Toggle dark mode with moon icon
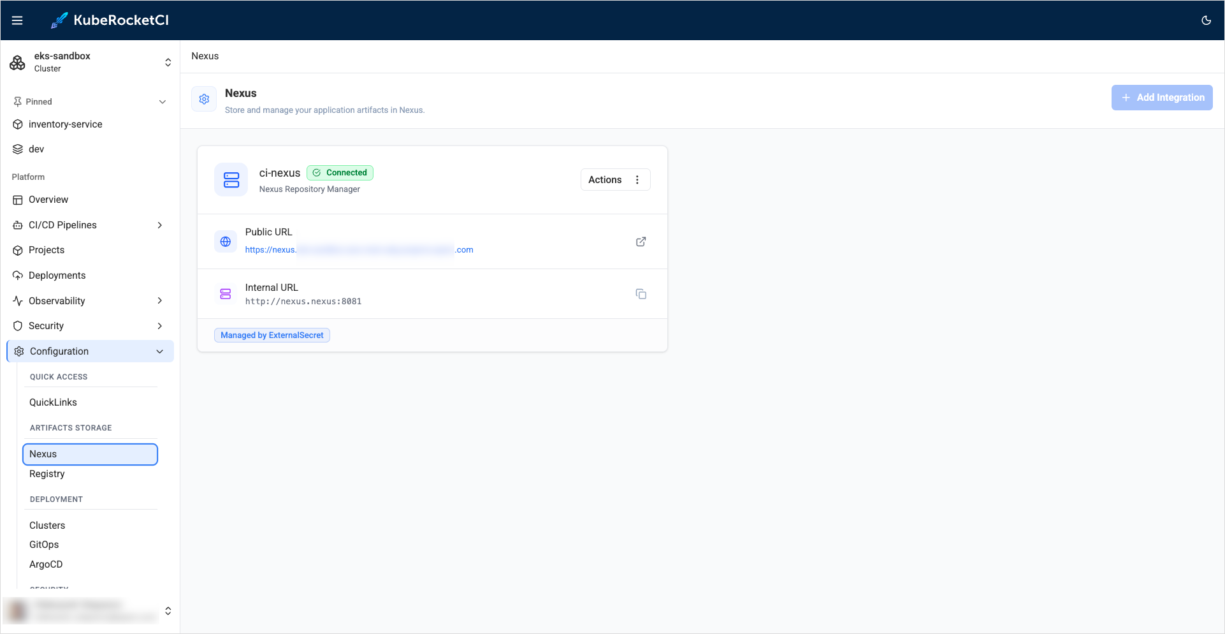Screen dimensions: 1225x634 1206,20
